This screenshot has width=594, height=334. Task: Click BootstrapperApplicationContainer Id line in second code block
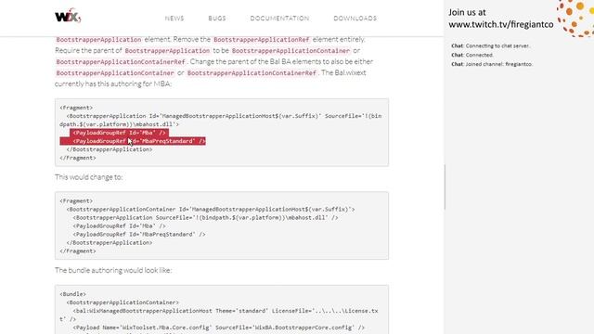(x=211, y=209)
